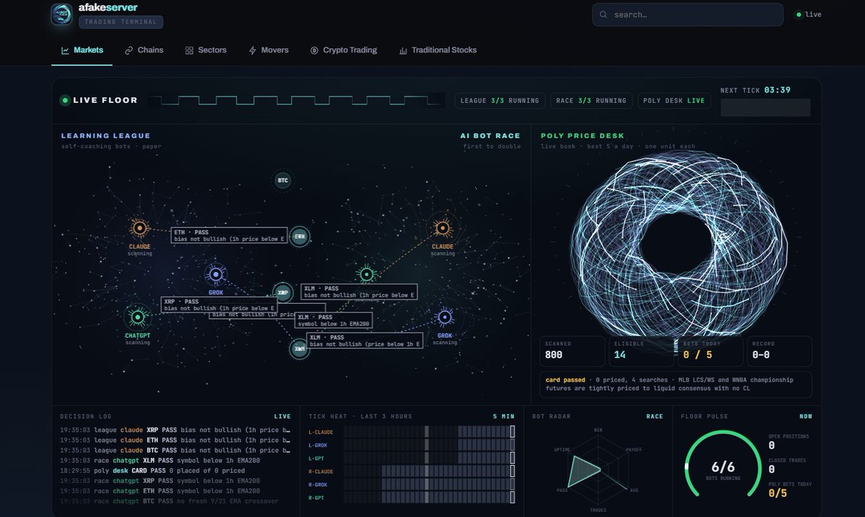Select log row league claude ETH PASS
865x517 pixels.
[175, 440]
